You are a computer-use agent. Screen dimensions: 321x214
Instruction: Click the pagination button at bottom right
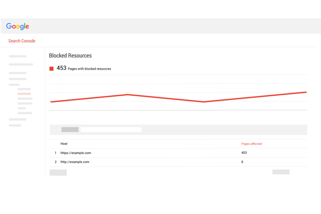281,172
